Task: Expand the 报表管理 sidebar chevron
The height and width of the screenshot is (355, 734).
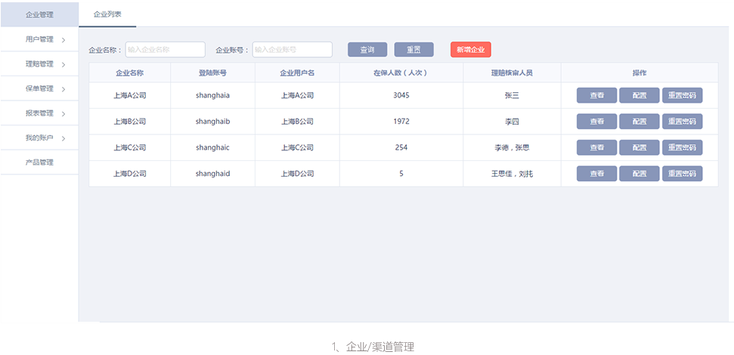Action: point(63,114)
